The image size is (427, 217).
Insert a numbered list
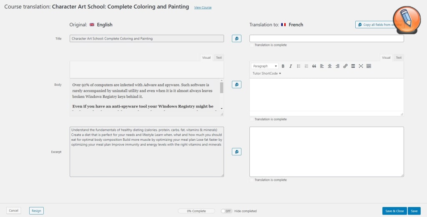tap(306, 66)
